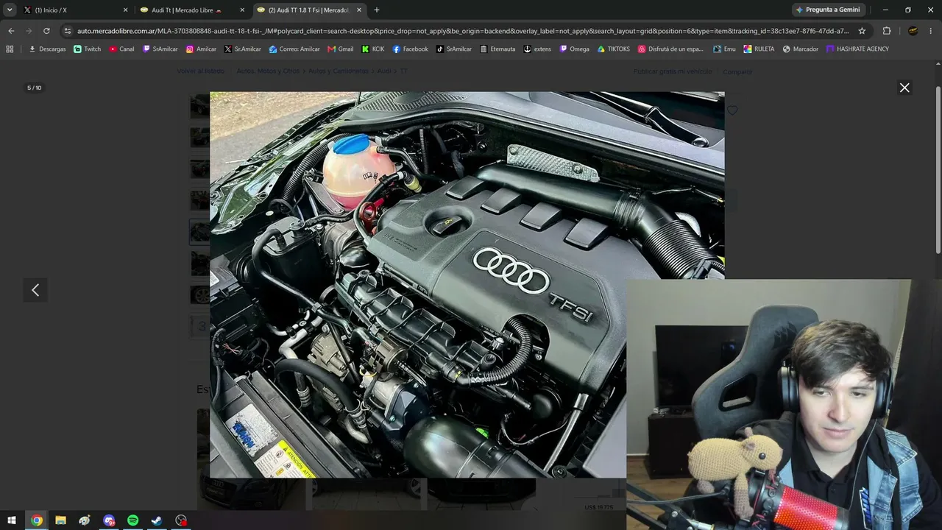Focus the address bar URL
Viewport: 942px width, 530px height.
[464, 31]
